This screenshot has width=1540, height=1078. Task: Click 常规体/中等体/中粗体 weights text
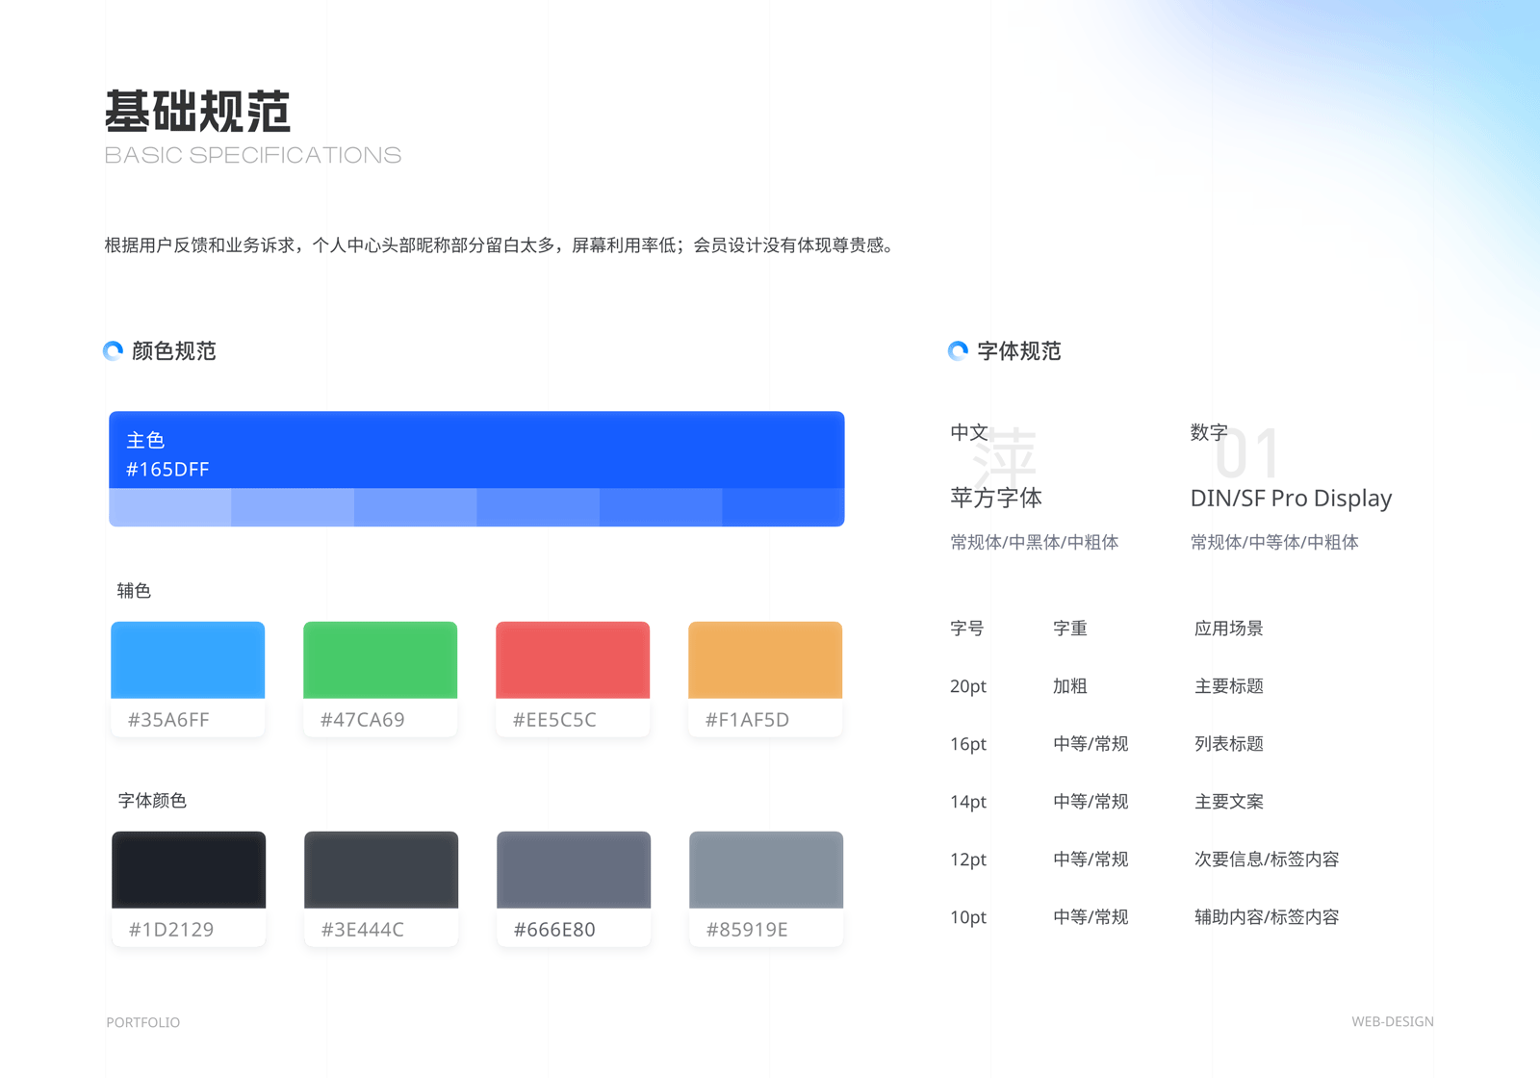point(1274,542)
